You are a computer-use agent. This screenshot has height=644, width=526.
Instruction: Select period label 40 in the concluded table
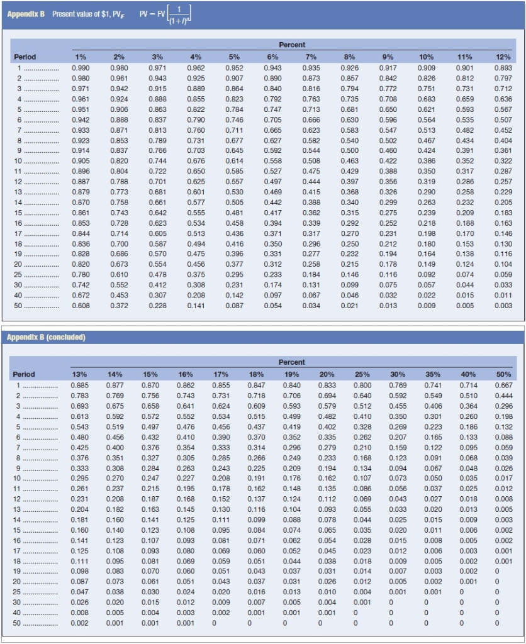tap(17, 613)
